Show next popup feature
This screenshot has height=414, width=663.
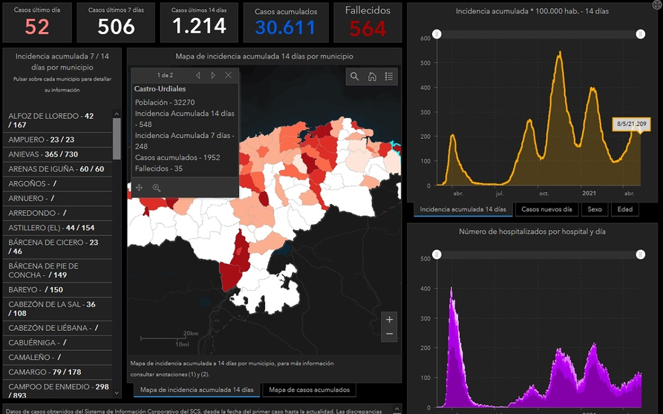click(x=213, y=75)
